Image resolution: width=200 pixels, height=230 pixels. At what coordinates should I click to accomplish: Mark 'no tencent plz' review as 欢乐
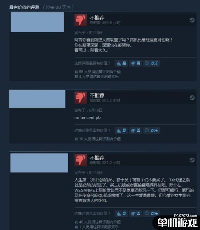coord(152,131)
